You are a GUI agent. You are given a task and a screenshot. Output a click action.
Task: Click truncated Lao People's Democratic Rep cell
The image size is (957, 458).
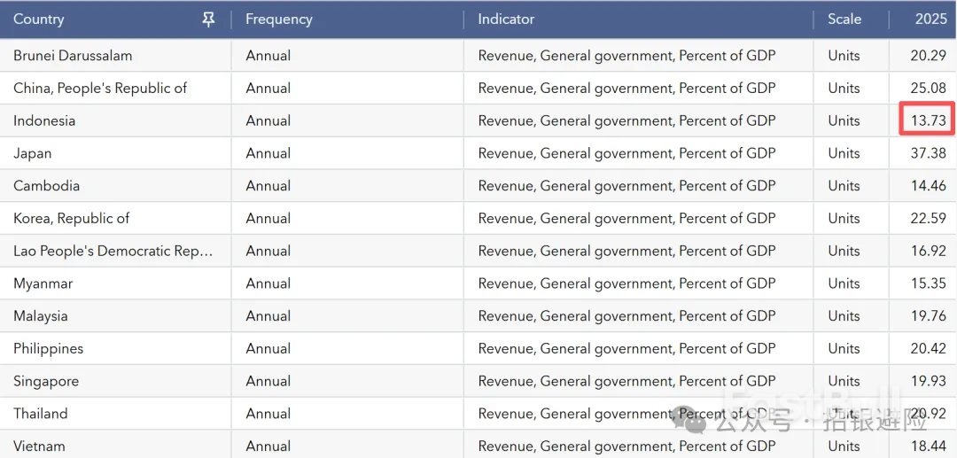113,252
